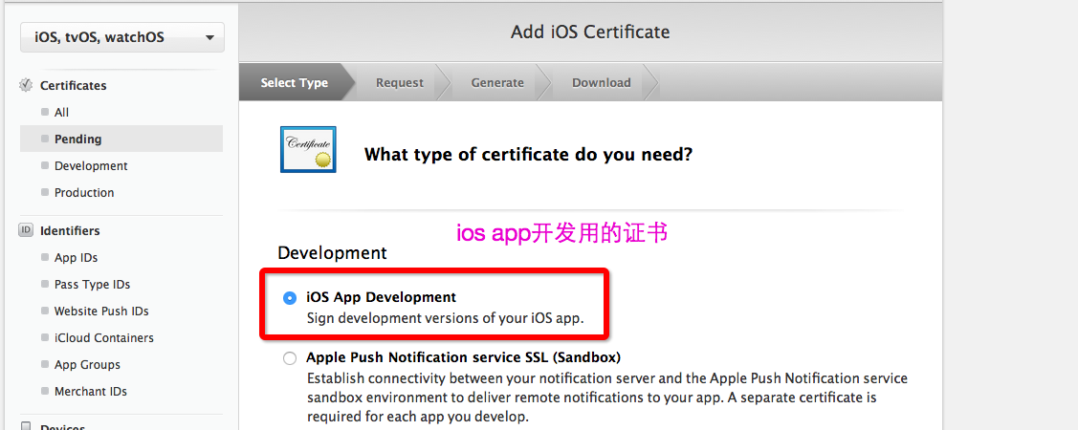Click the certificate image beside the heading

point(308,149)
